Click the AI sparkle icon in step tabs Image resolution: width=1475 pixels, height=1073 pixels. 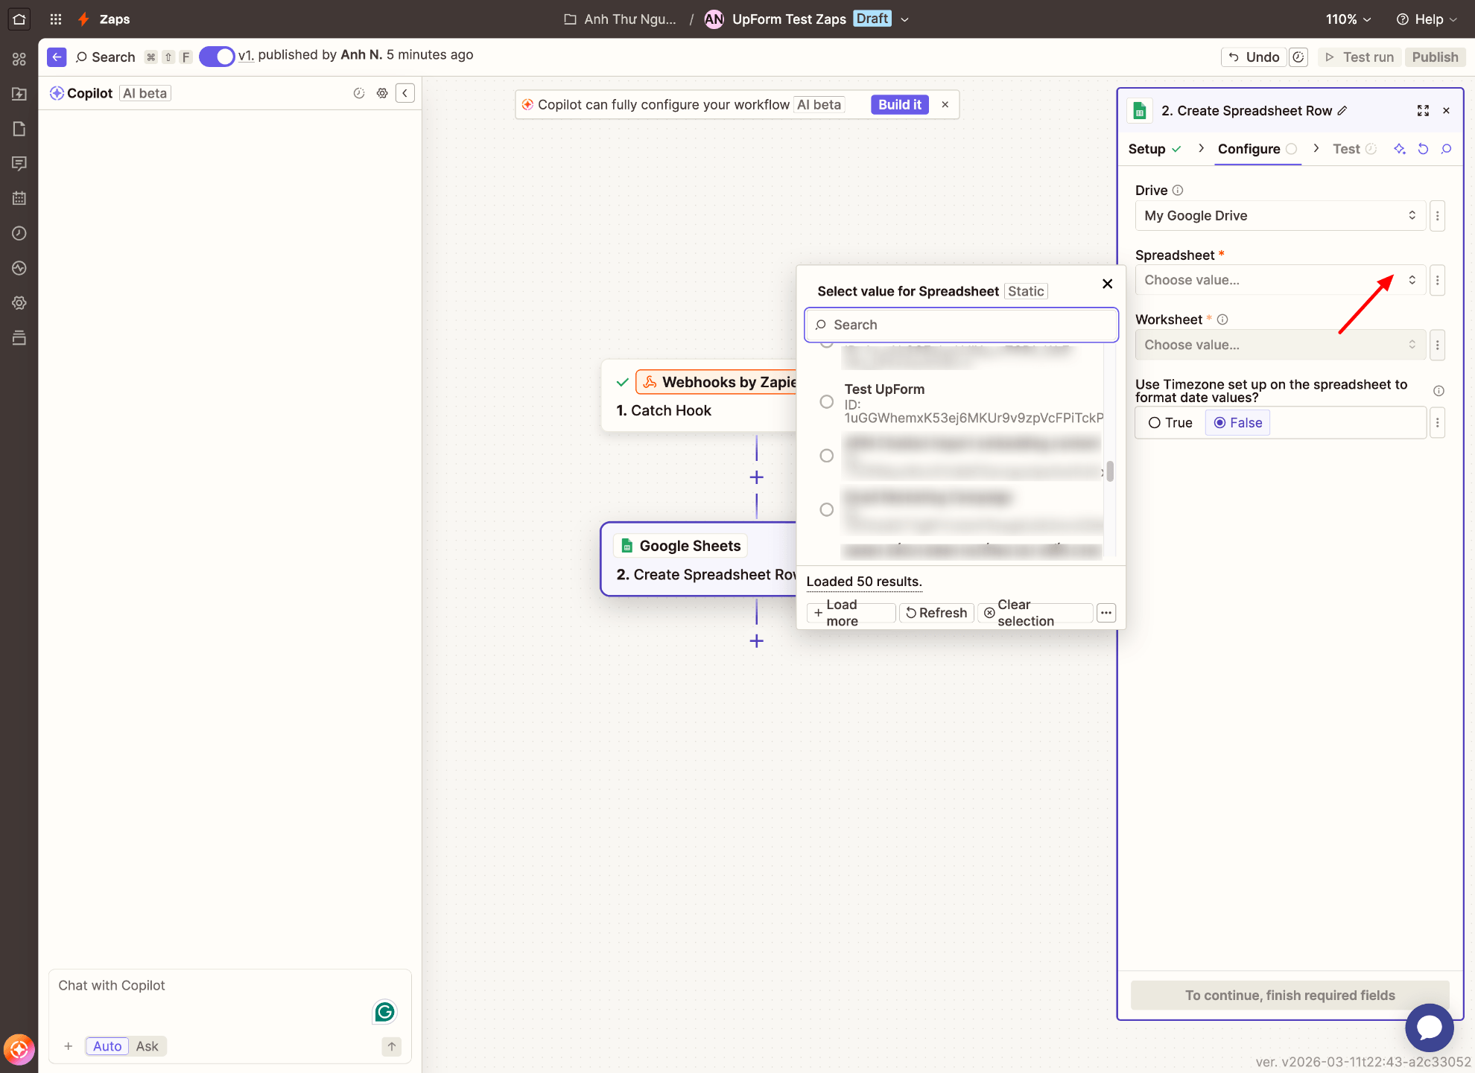(x=1400, y=149)
